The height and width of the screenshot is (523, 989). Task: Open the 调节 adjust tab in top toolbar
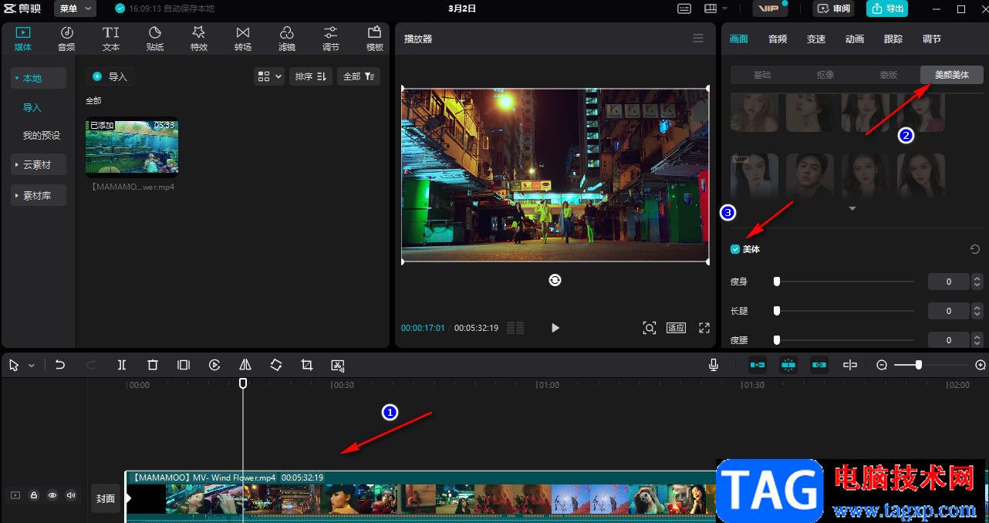click(x=330, y=39)
